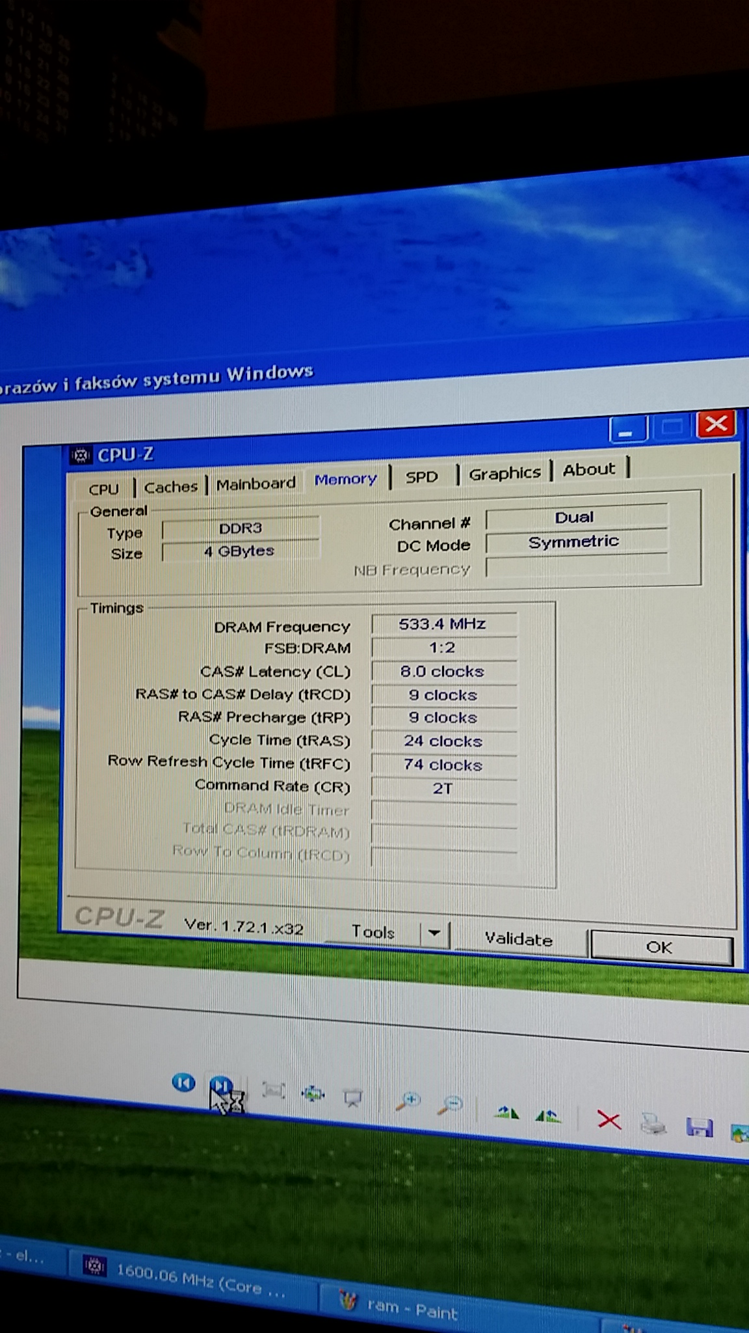Click the OK button in CPU-Z
The height and width of the screenshot is (1333, 749).
661,948
